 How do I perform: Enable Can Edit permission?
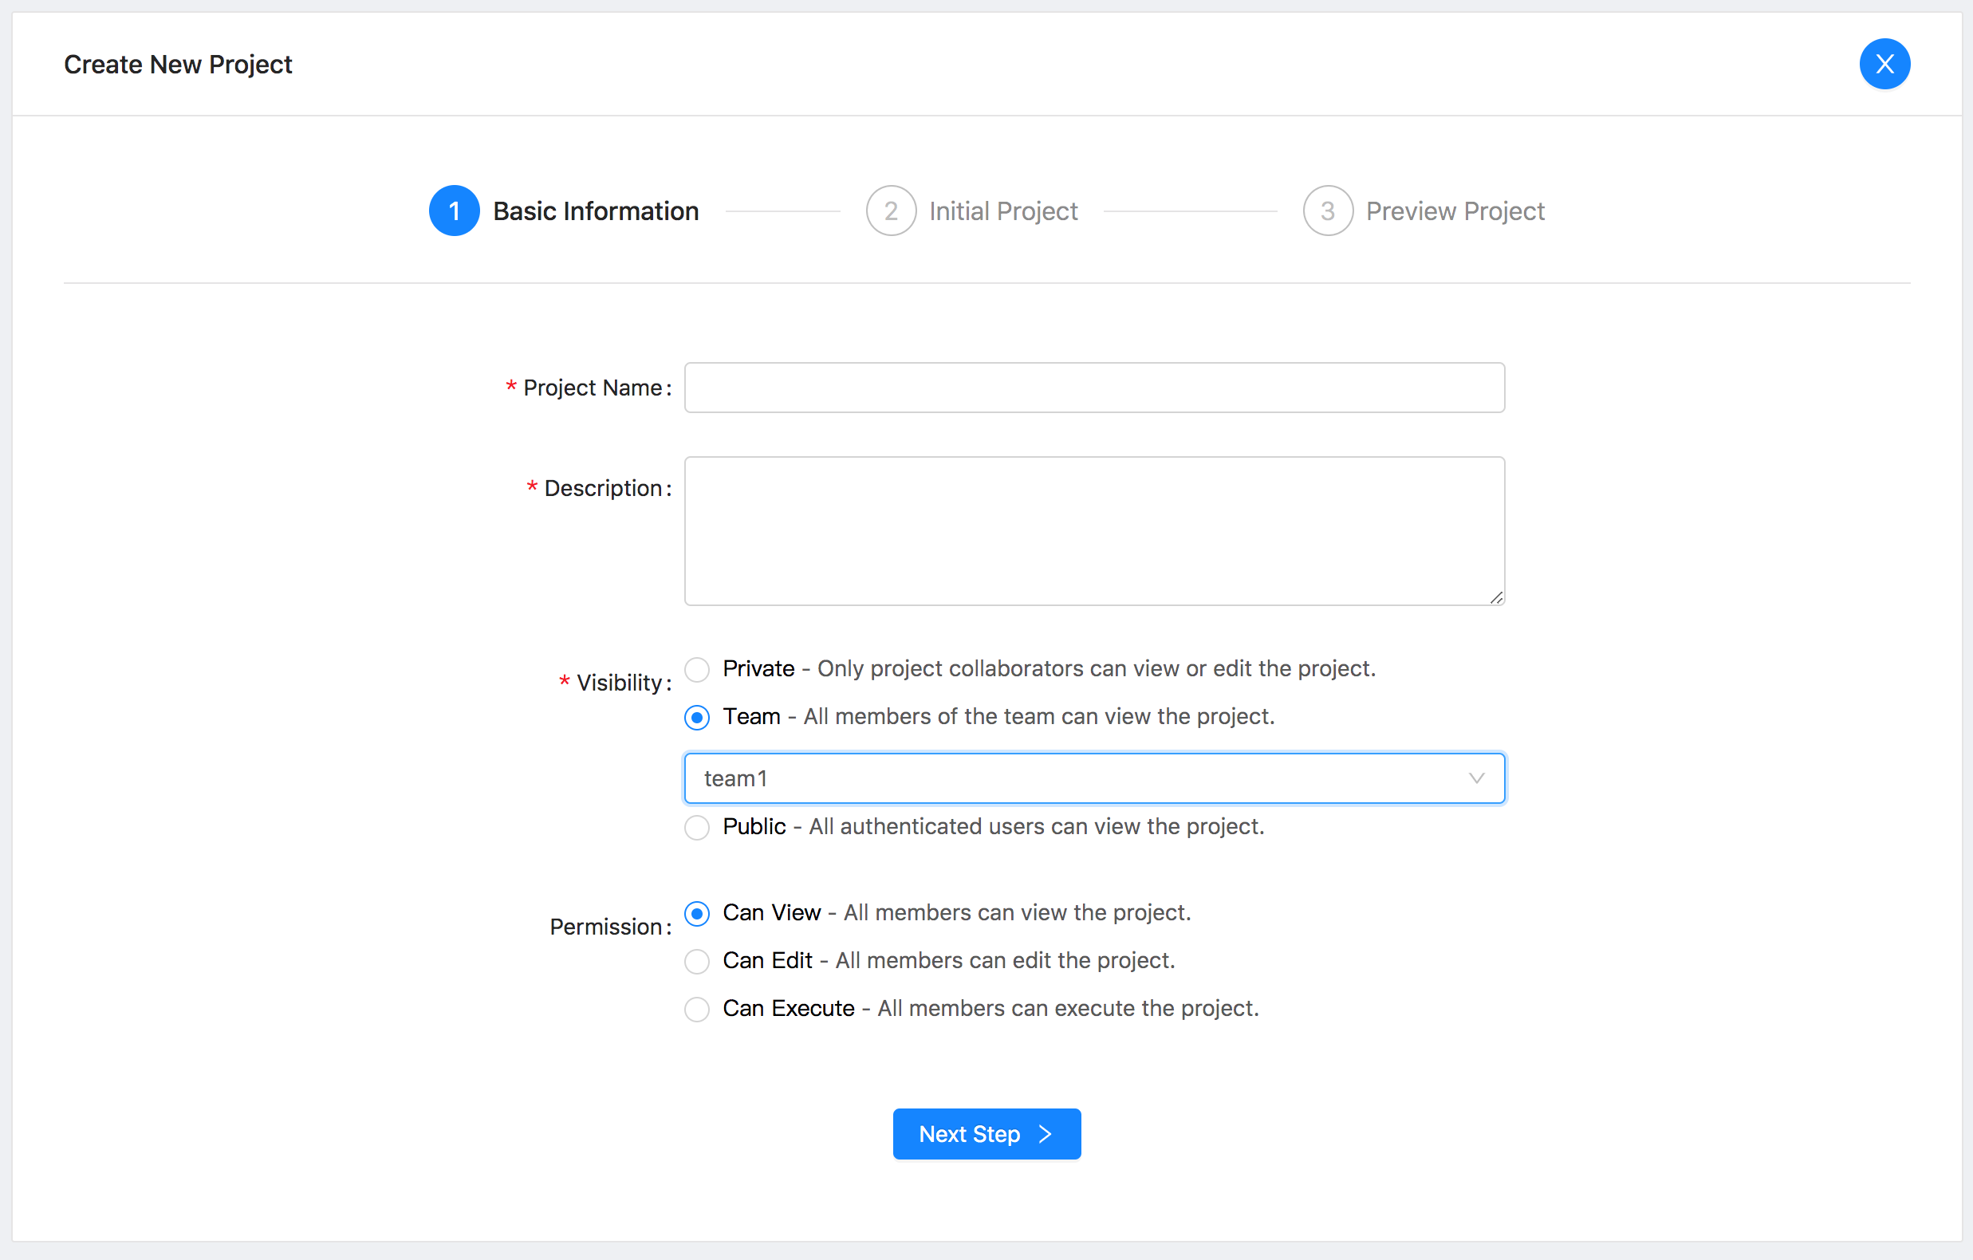696,961
